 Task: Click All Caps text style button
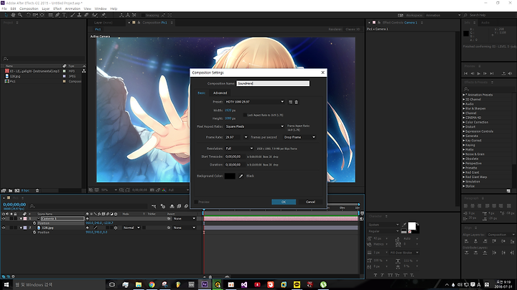pyautogui.click(x=391, y=275)
